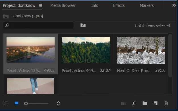The height and width of the screenshot is (111, 178).
Task: Open the New Item button
Action: pos(156,103)
